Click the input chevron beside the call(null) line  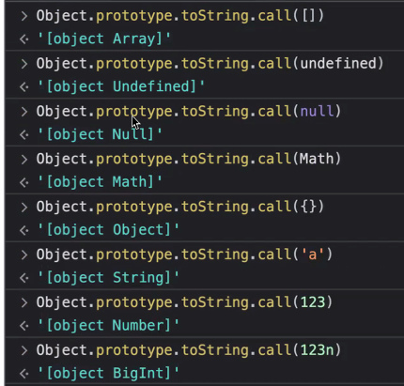pyautogui.click(x=24, y=112)
